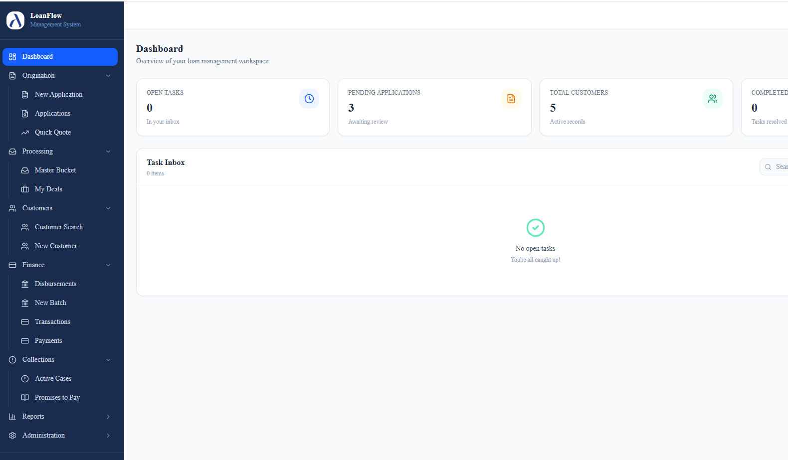Open the Dashboard menu item
The image size is (788, 460).
(x=60, y=57)
